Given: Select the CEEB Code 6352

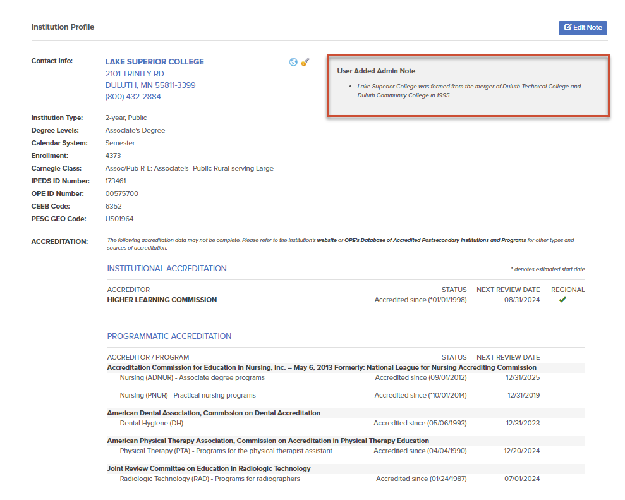Looking at the screenshot, I should (x=114, y=207).
